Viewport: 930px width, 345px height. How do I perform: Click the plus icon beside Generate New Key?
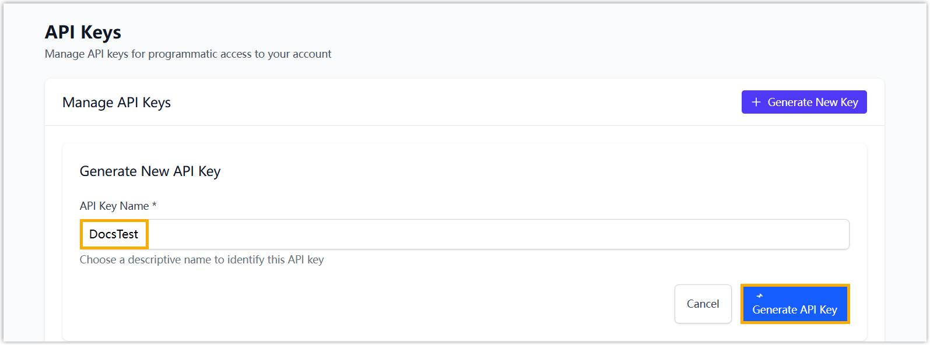click(756, 103)
